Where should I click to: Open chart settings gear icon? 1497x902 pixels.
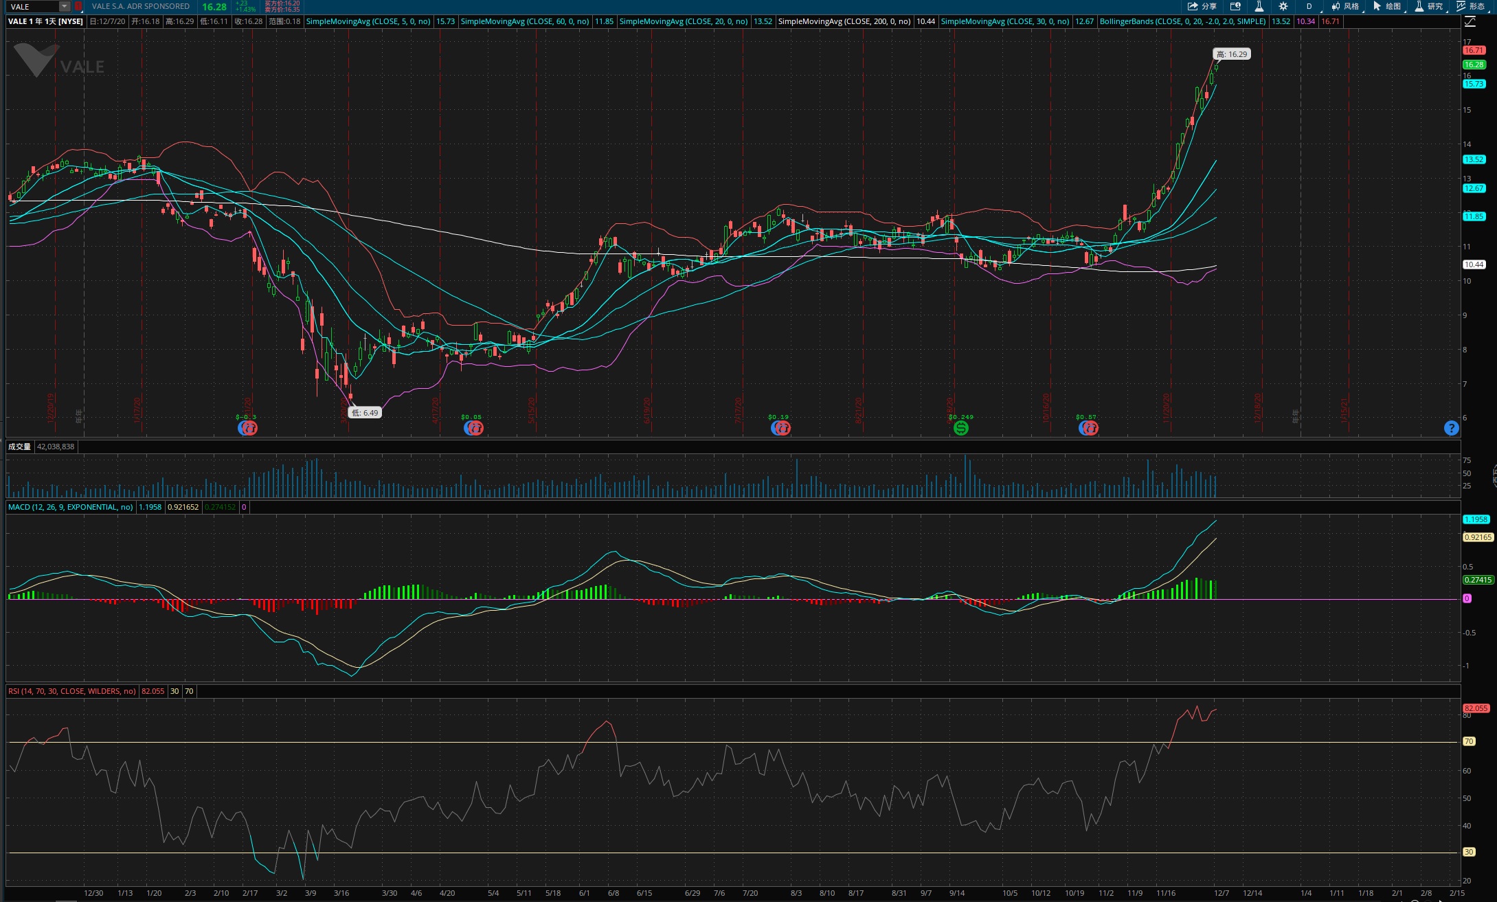point(1283,6)
